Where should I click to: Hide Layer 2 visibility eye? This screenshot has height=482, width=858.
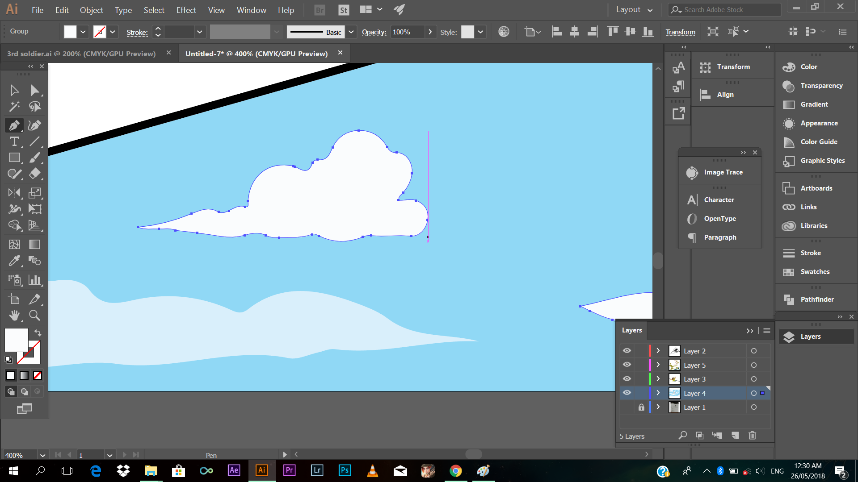point(627,351)
